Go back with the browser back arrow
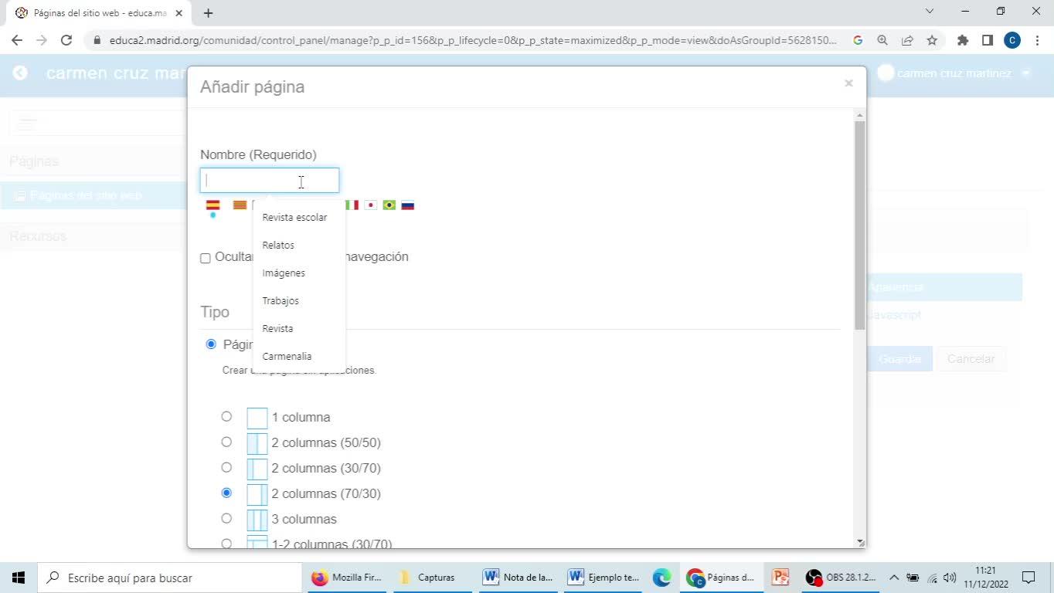This screenshot has width=1054, height=593. click(x=17, y=40)
